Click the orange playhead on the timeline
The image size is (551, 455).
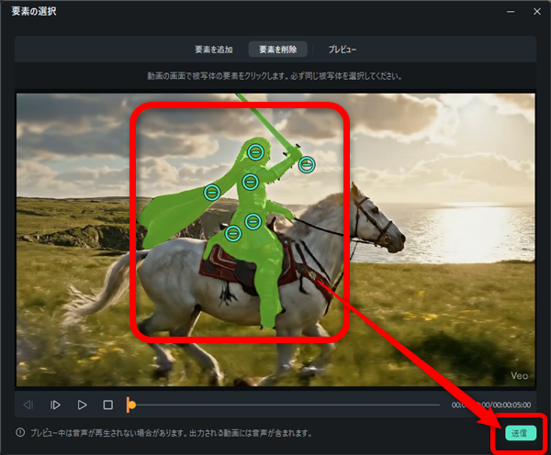pos(131,405)
